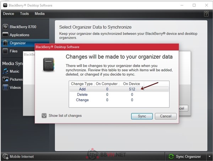Click the Sync button in dialog
The width and height of the screenshot is (213, 161).
(142, 116)
